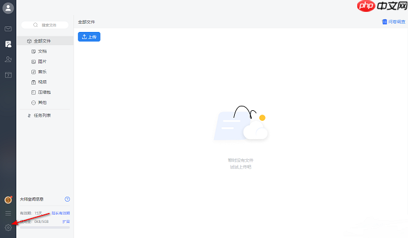Open the user avatar profile icon

click(x=8, y=8)
